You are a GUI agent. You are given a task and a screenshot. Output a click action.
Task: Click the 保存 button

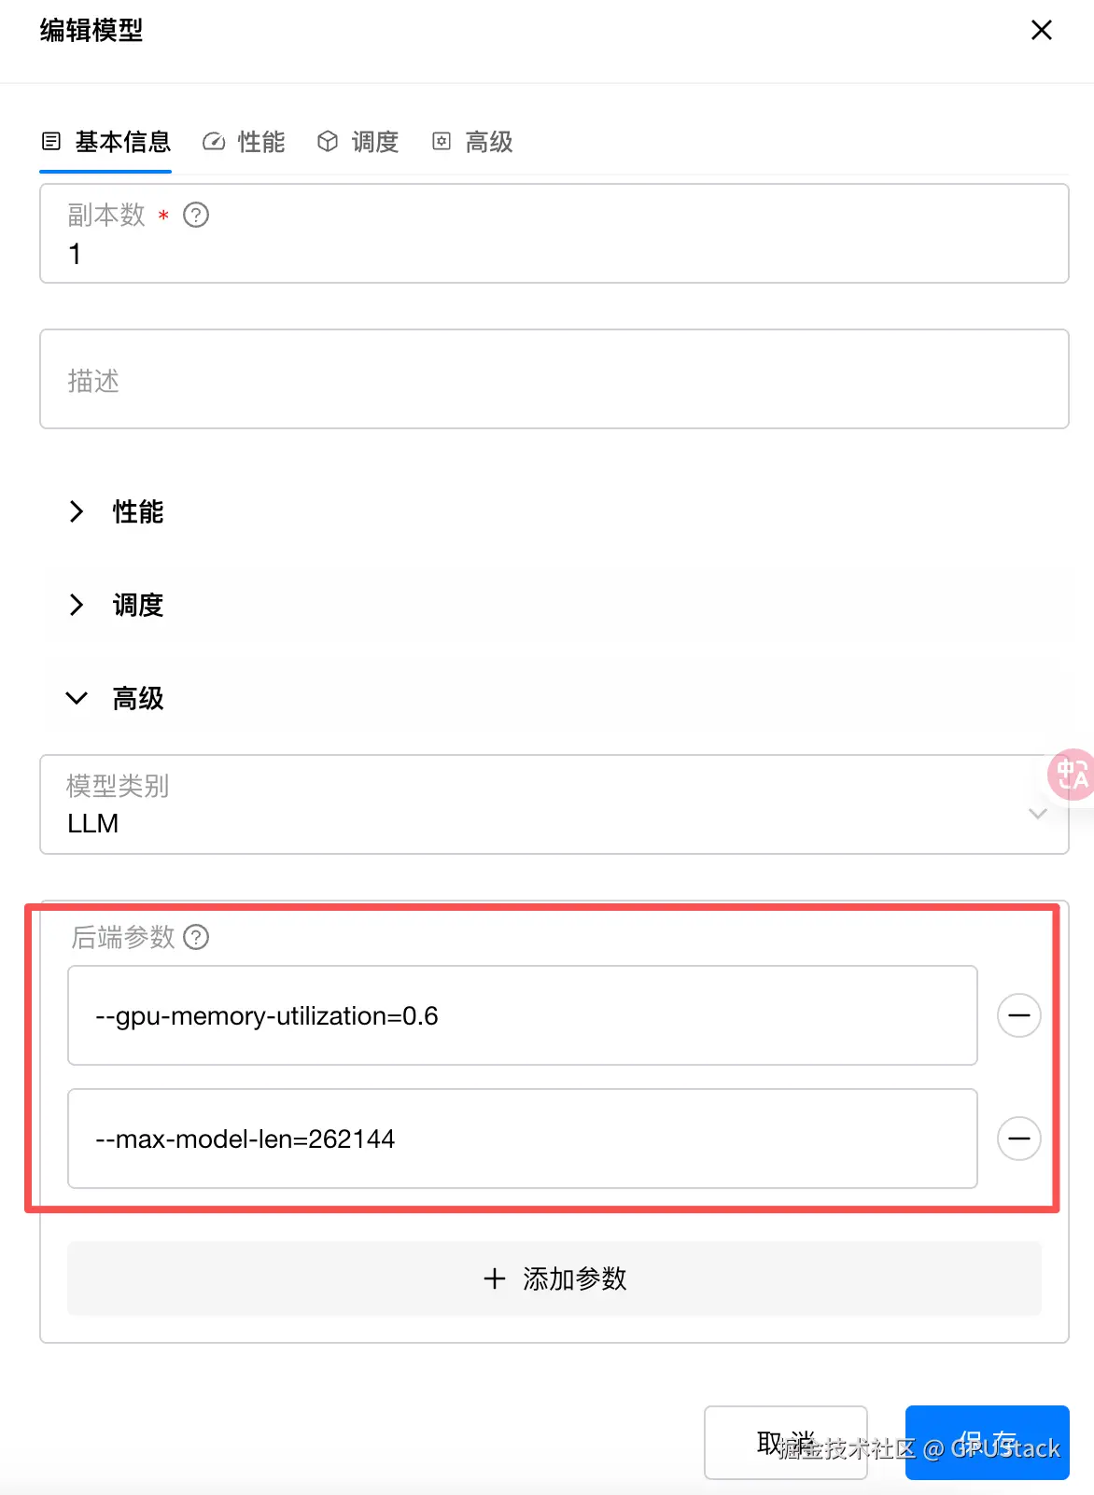987,1443
